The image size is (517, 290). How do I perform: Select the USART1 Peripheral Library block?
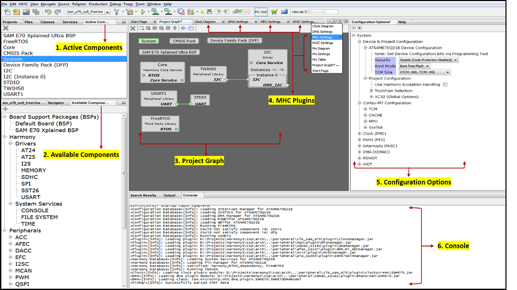(x=158, y=99)
